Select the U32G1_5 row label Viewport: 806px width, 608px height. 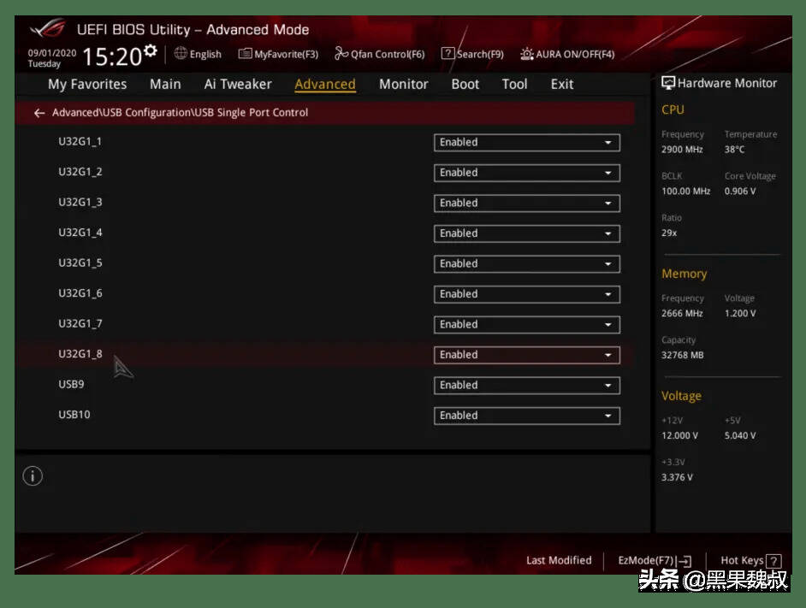point(80,263)
